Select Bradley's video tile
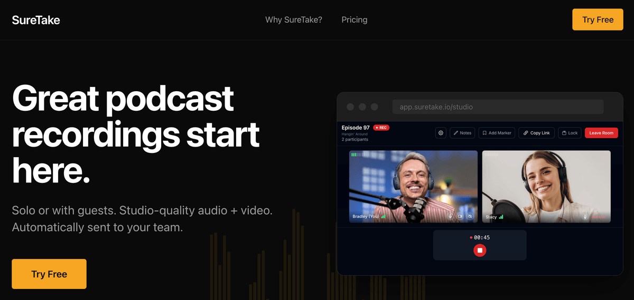 click(x=413, y=187)
